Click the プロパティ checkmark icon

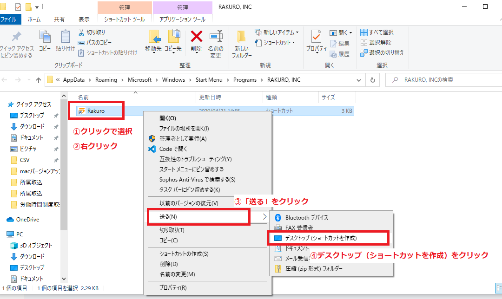tap(317, 37)
